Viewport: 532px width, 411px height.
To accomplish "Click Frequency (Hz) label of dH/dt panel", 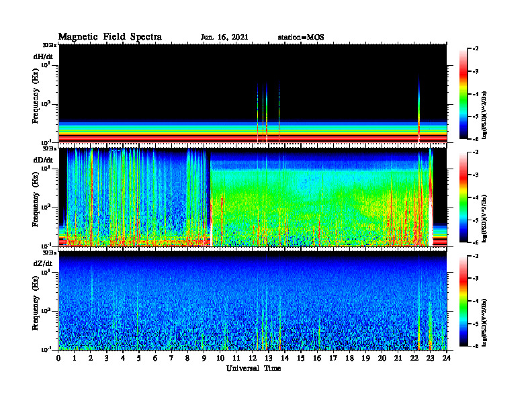I will coord(36,96).
